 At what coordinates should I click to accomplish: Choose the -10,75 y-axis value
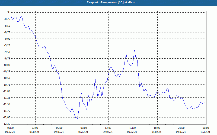point(7,85)
